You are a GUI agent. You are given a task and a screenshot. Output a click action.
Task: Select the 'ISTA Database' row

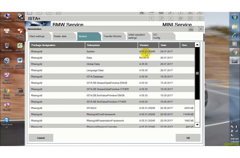pyautogui.click(x=112, y=77)
